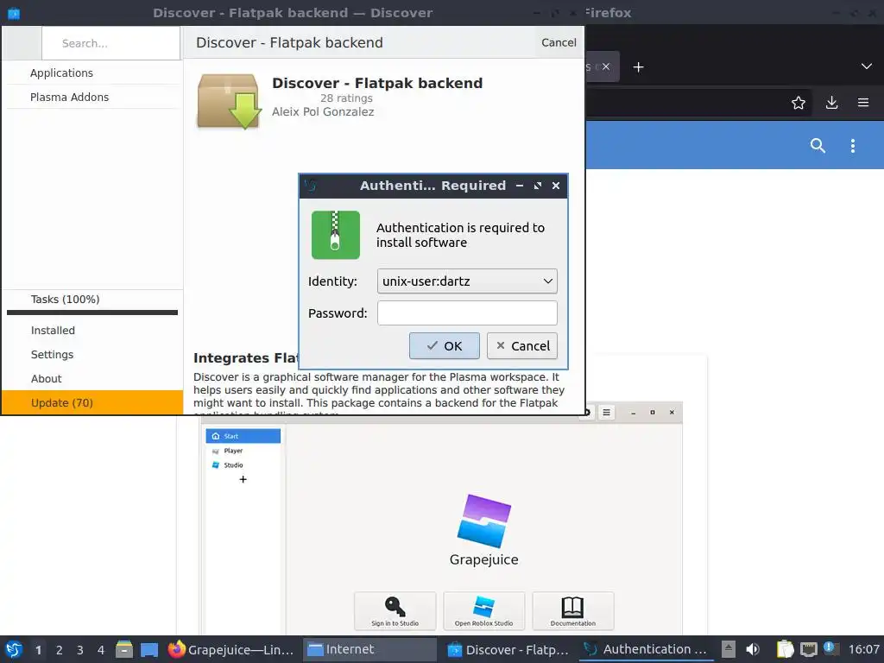Open Plasma Addons category in Discover

[93, 97]
